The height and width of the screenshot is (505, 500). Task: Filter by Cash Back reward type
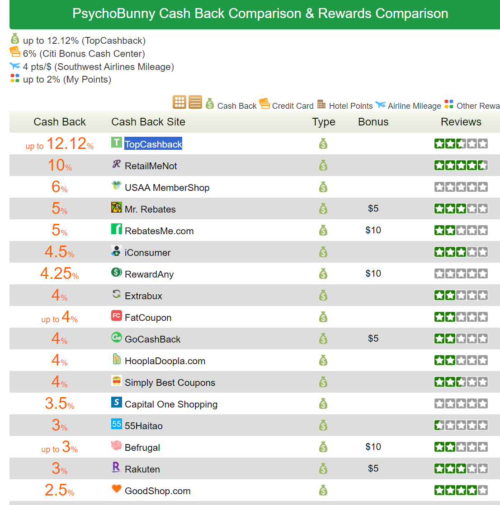231,105
